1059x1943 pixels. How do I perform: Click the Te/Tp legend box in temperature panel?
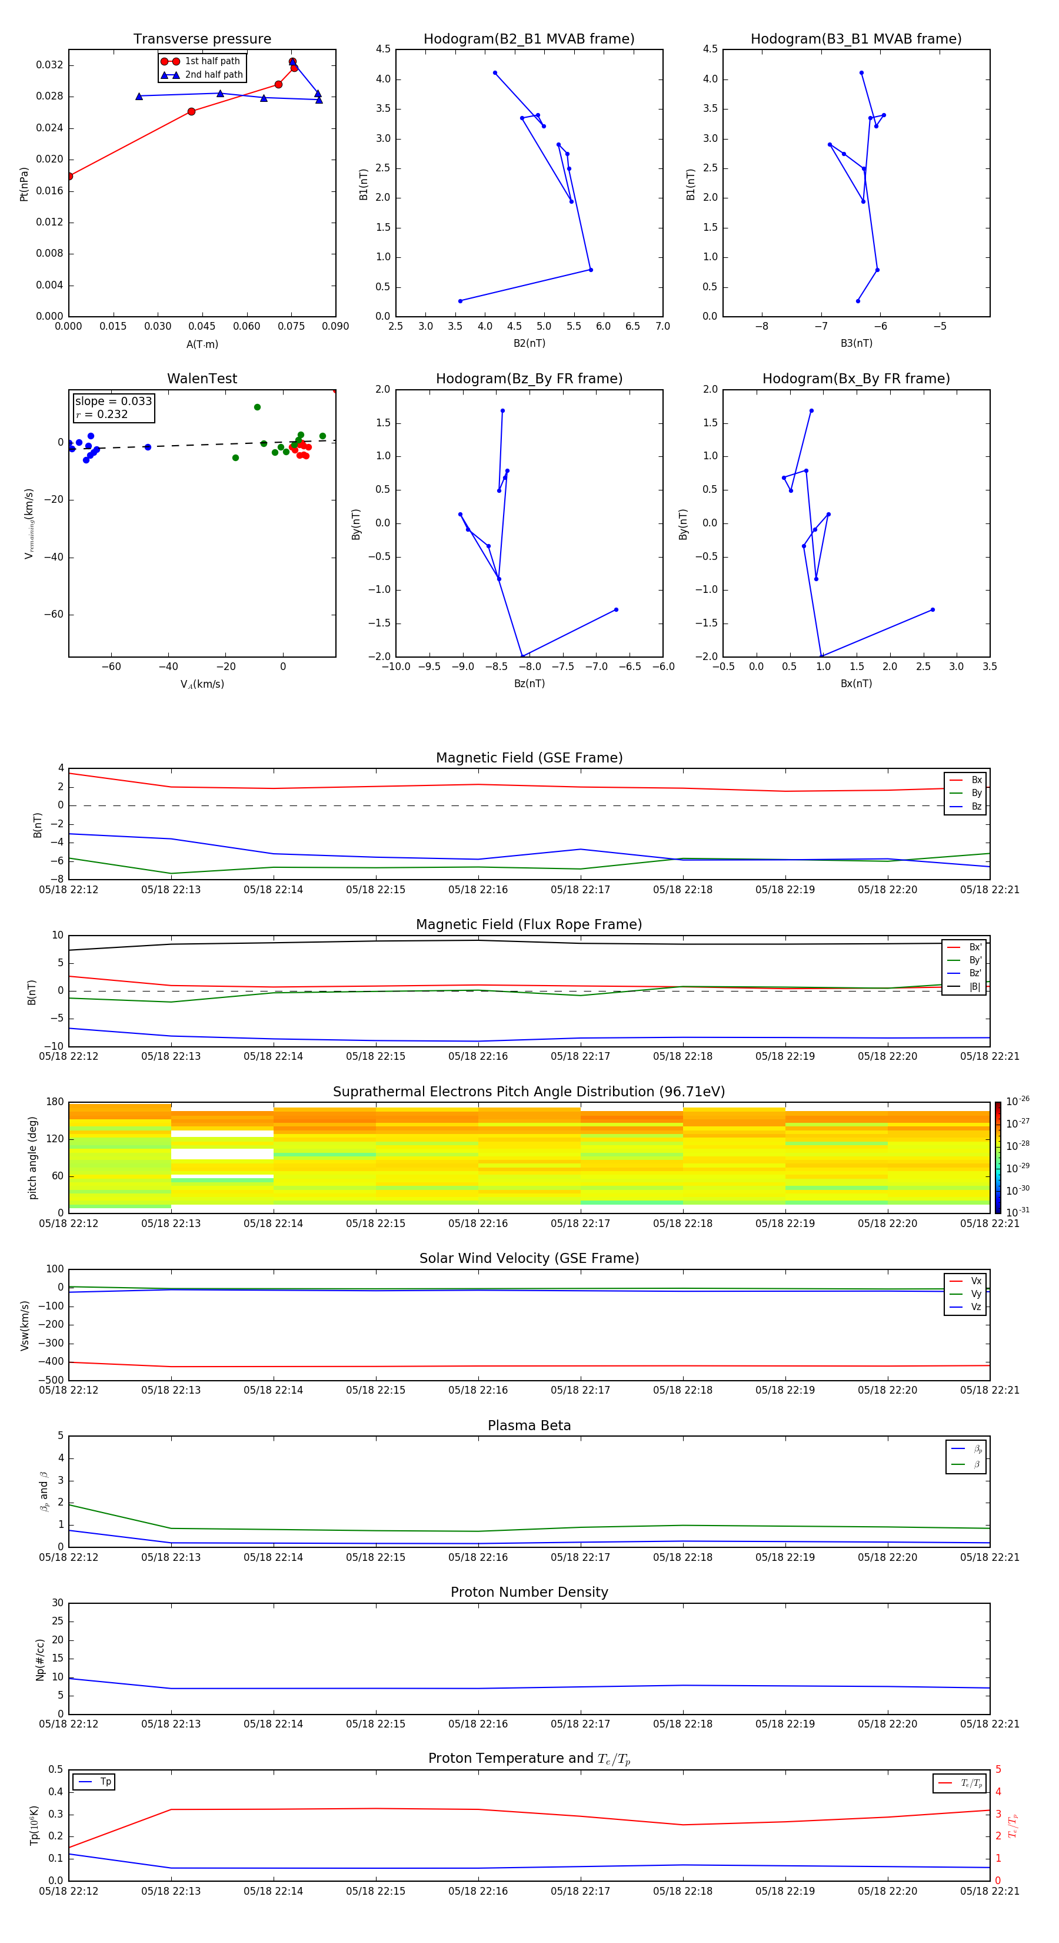(960, 1783)
